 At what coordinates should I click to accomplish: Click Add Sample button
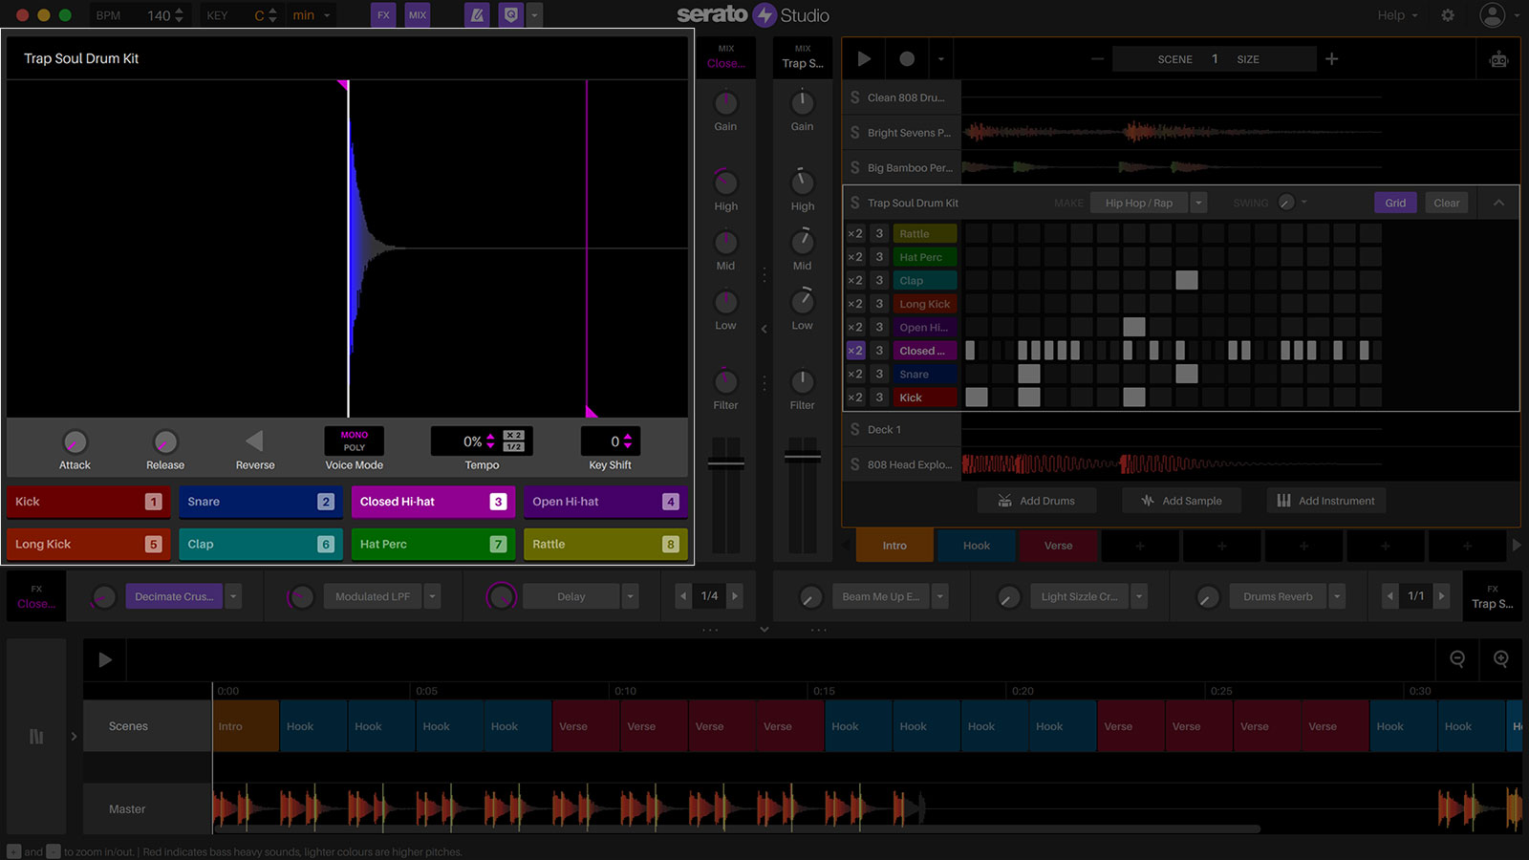coord(1181,501)
